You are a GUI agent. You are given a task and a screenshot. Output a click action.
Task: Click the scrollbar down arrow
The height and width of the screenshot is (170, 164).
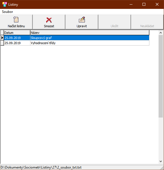[x=161, y=161]
